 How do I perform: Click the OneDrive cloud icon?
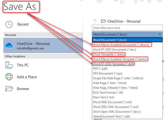(x=9, y=45)
